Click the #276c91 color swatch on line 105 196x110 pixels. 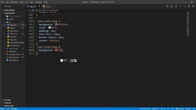coord(56,24)
